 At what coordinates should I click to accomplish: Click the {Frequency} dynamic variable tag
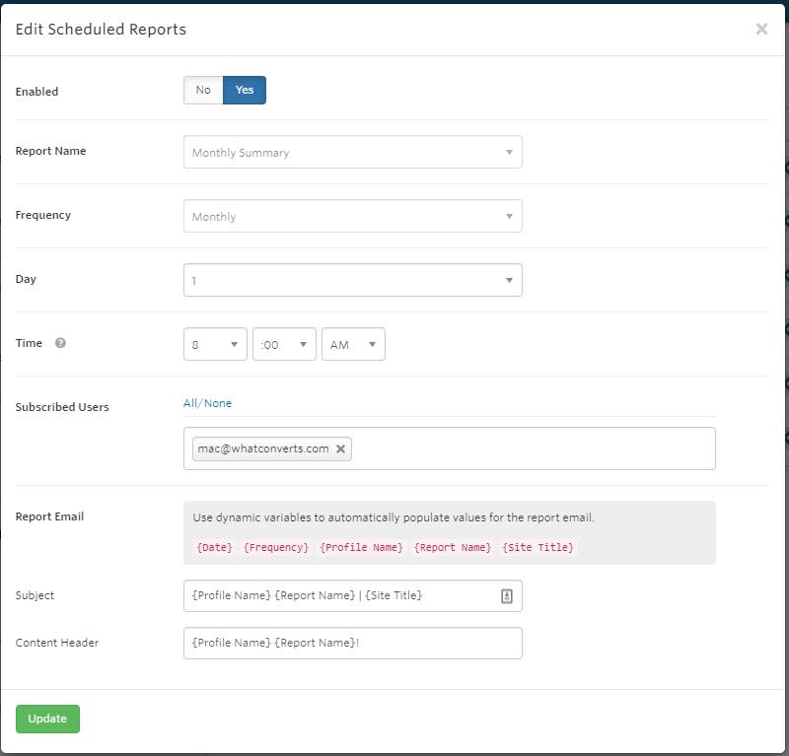[276, 547]
